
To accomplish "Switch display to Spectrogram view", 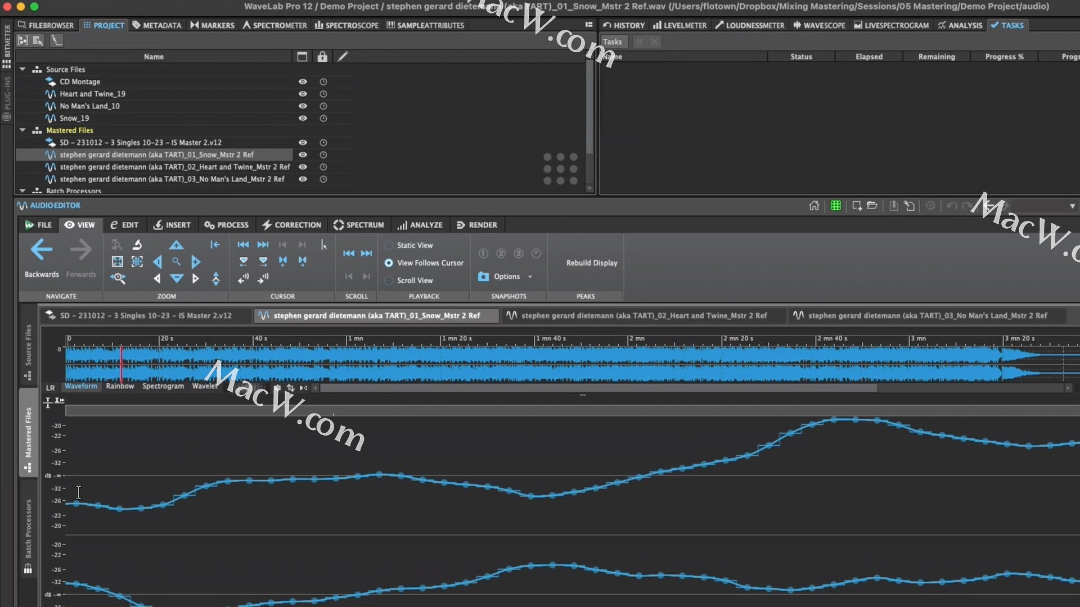I will pos(163,386).
